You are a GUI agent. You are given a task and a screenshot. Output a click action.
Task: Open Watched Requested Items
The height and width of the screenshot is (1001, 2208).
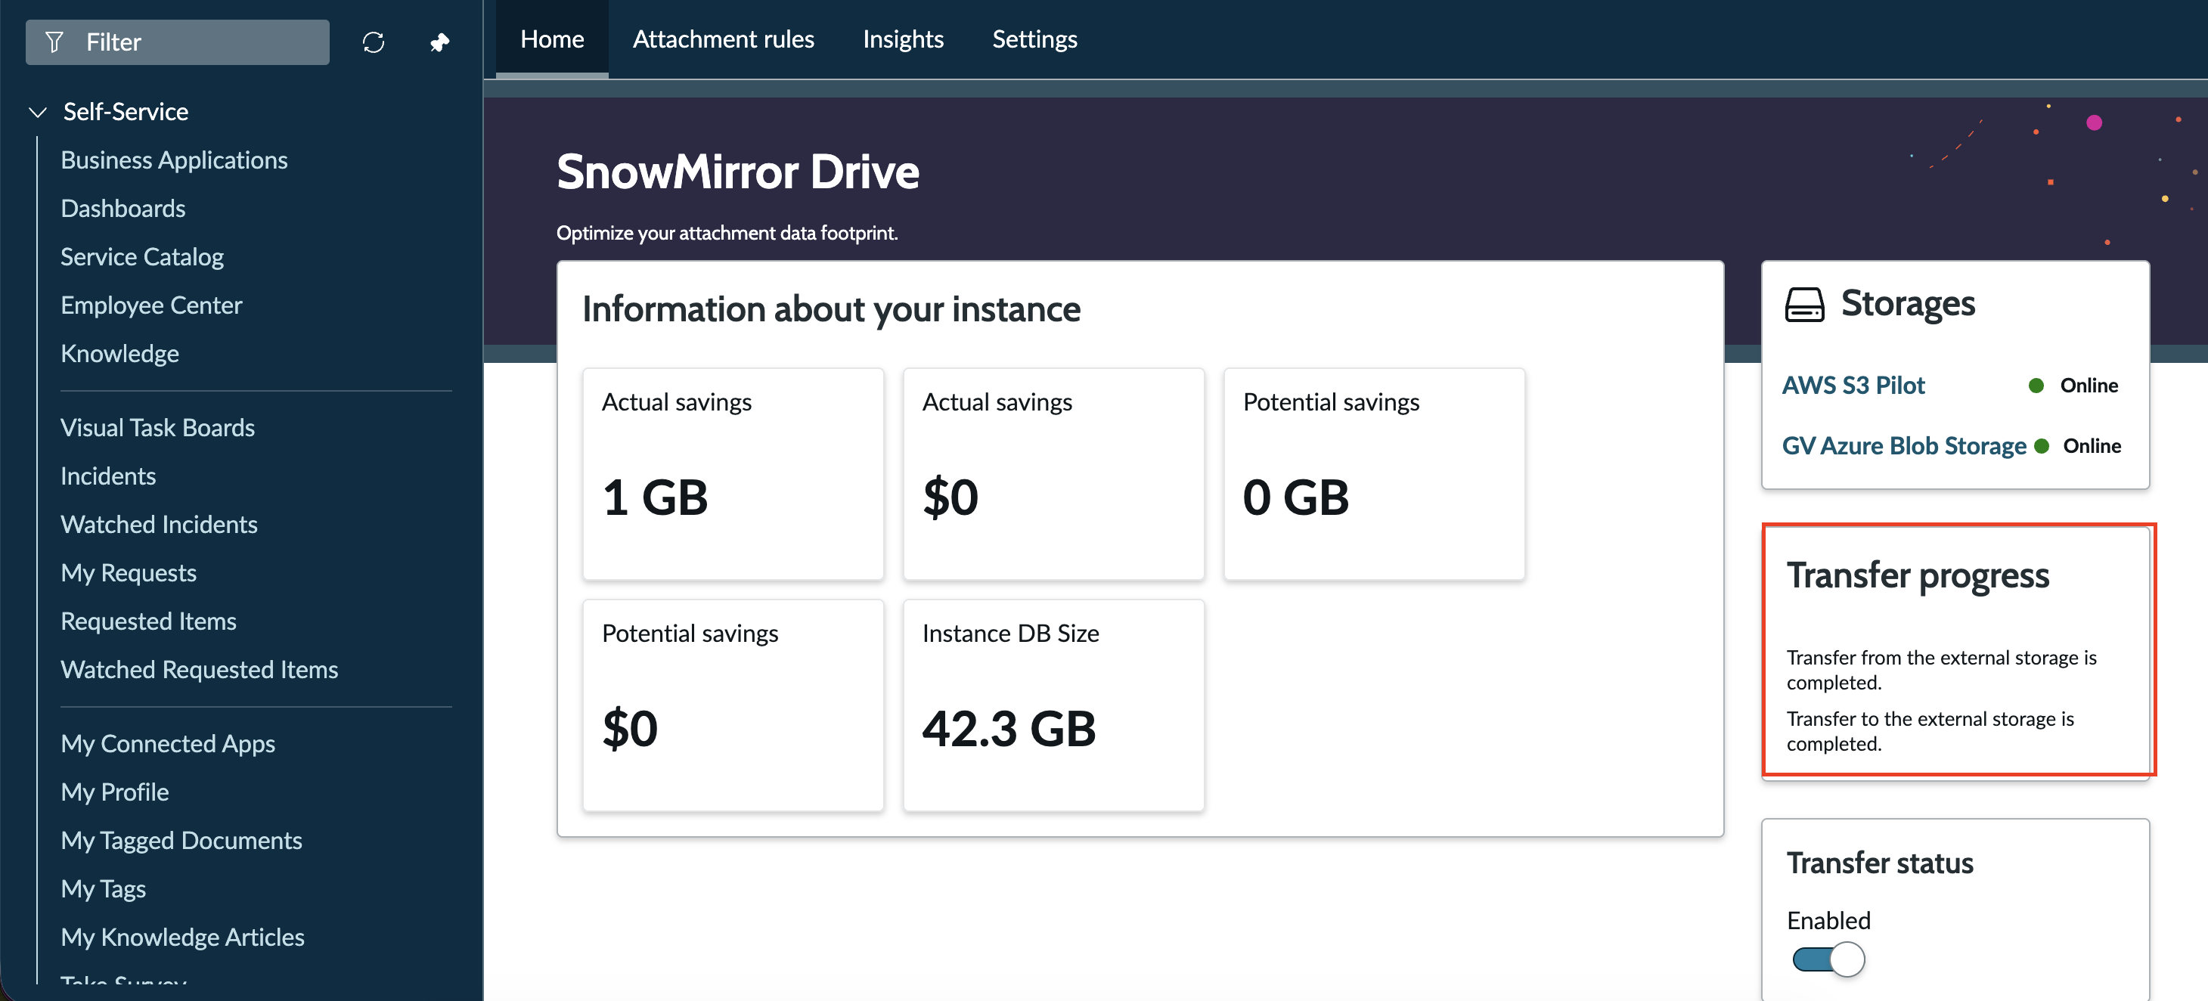tap(199, 669)
